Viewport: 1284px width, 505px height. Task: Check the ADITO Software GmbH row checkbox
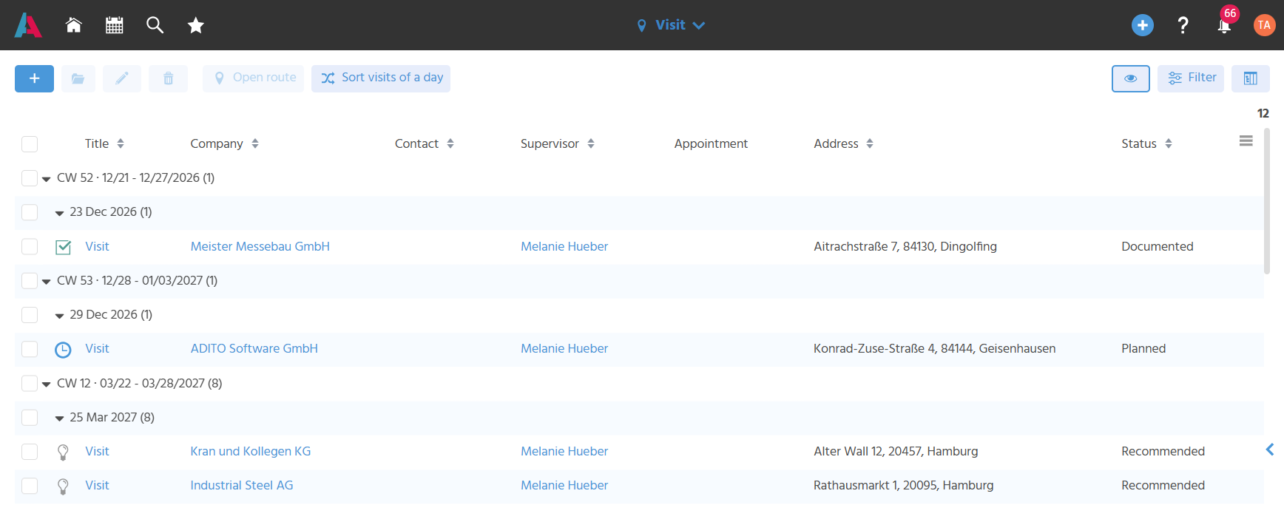coord(30,349)
